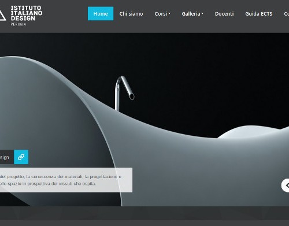Image resolution: width=289 pixels, height=226 pixels.
Task: Click the Perugia text under the logo
Action: (18, 24)
